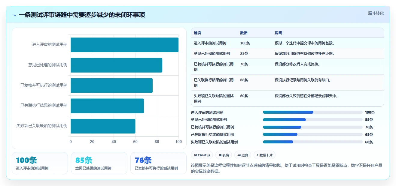The width and height of the screenshot is (396, 186).
Task: Click the progress bar for 失败项已关联缺陷的测试用例
Action: [313, 142]
